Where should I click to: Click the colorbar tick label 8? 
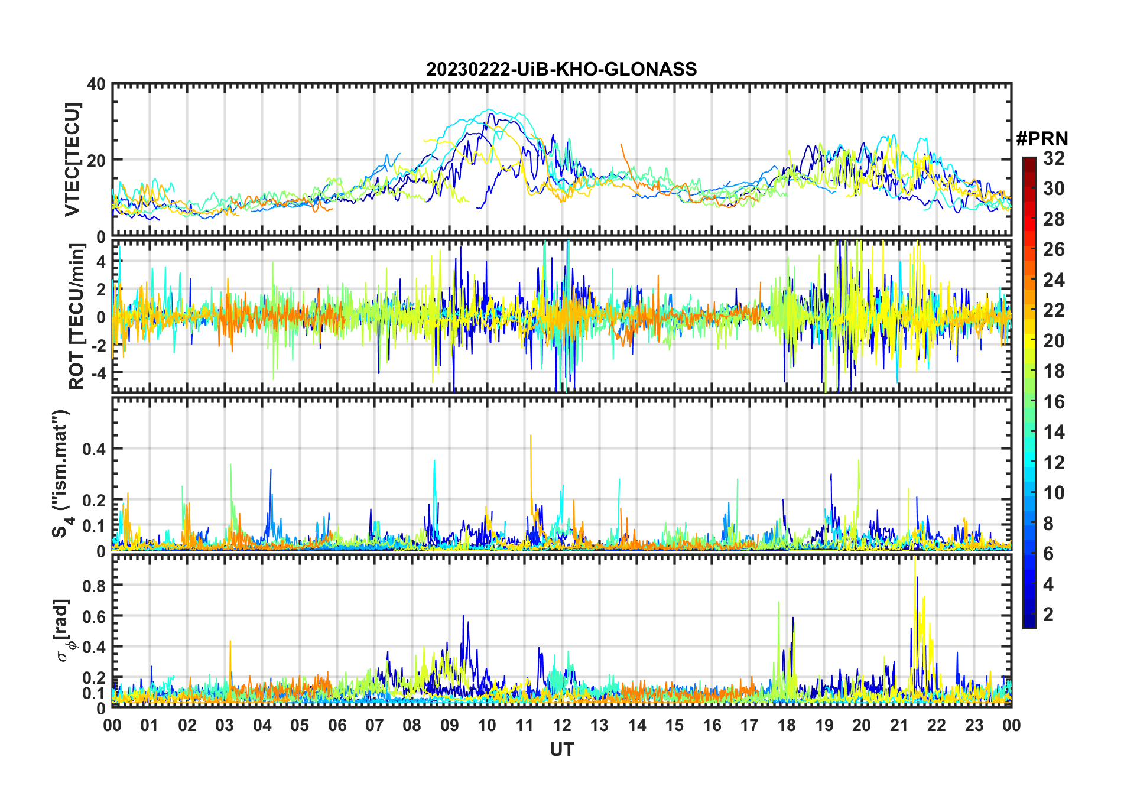(1048, 524)
